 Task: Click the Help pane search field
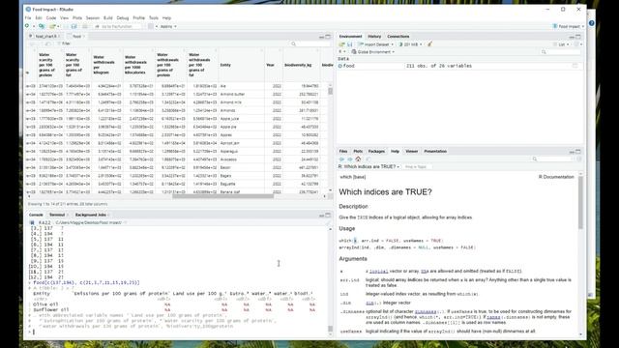coord(552,159)
